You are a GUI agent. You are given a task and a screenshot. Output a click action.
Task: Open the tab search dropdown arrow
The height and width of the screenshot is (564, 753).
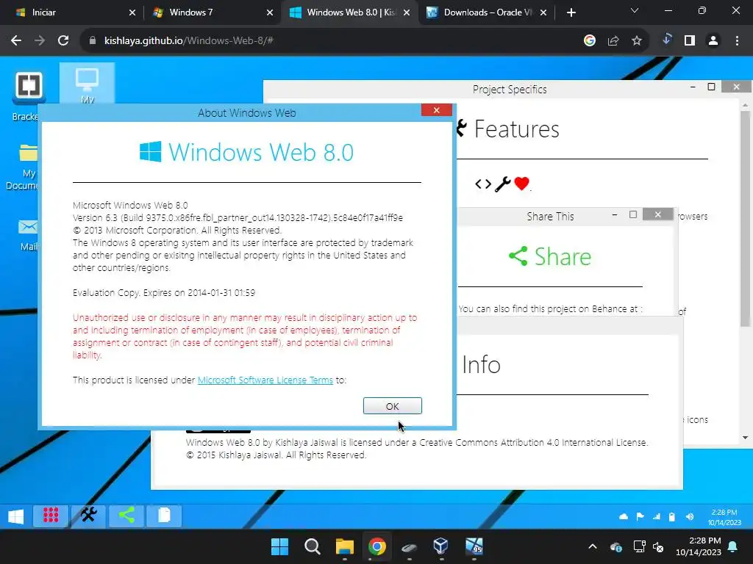tap(635, 10)
